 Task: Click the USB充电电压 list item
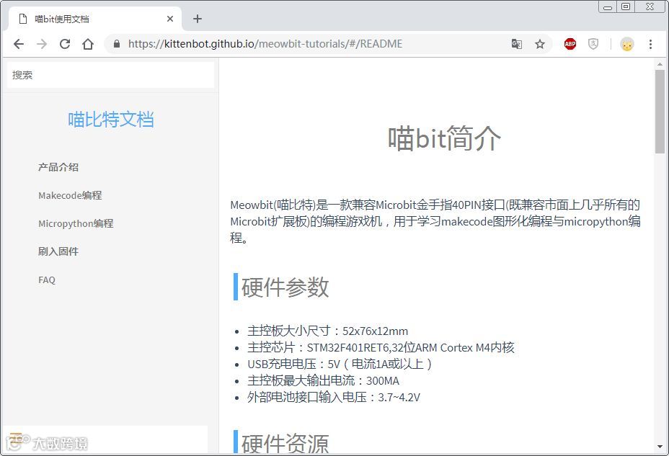click(340, 364)
